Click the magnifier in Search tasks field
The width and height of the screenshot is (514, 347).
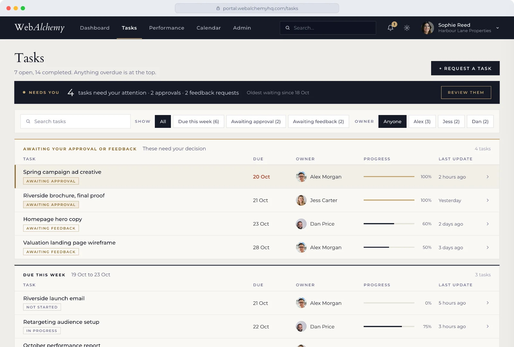click(28, 121)
